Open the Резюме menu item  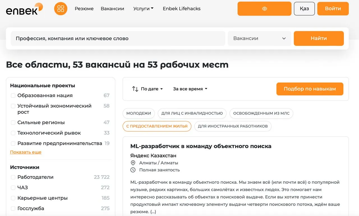(x=84, y=9)
